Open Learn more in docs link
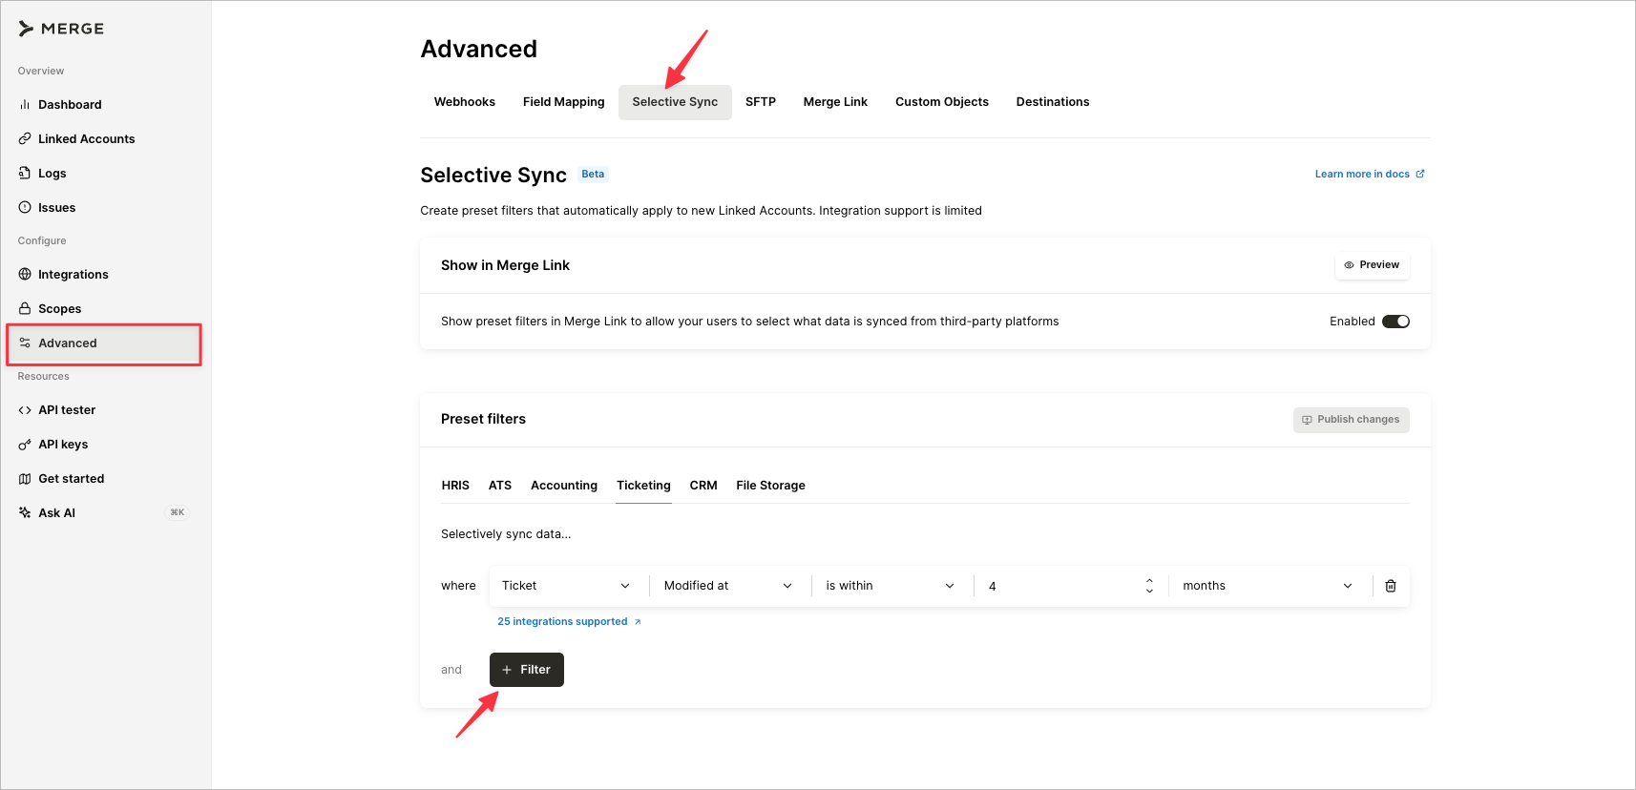 click(1370, 174)
